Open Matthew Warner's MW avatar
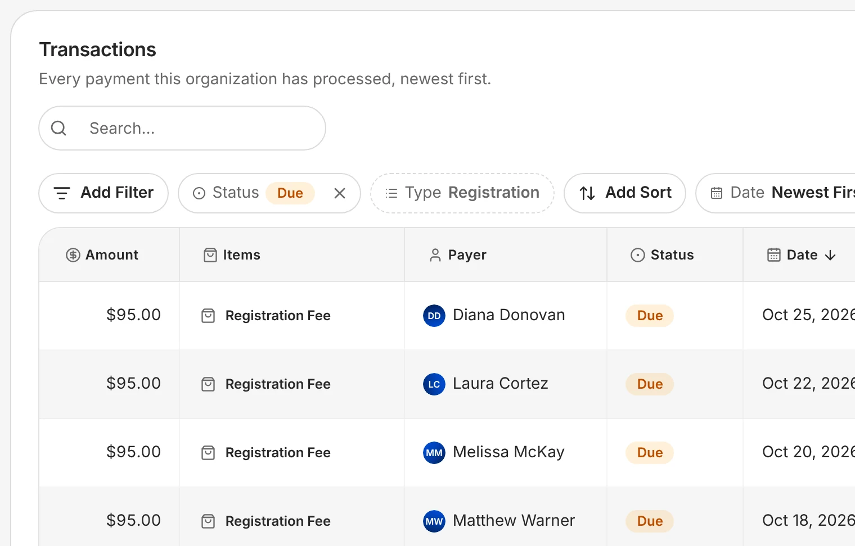 [x=434, y=521]
